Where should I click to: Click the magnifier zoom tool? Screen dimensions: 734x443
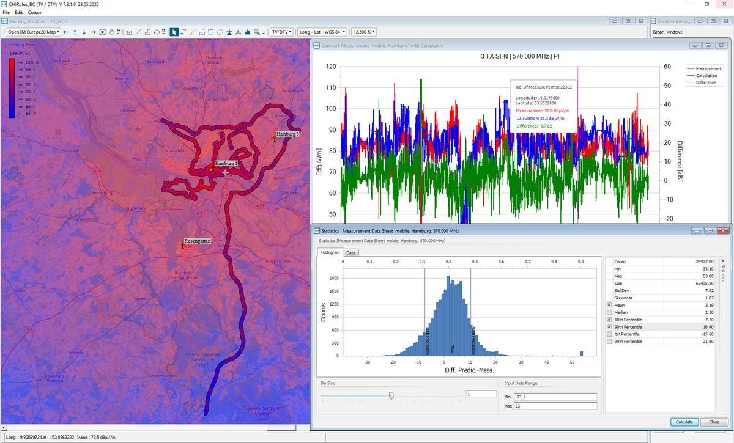pyautogui.click(x=257, y=32)
